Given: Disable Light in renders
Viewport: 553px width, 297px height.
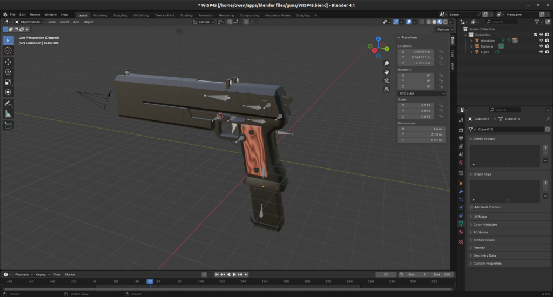Looking at the screenshot, I should (547, 52).
